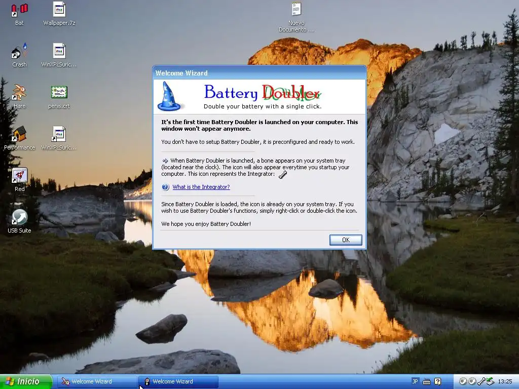Click the blue wizard hat logo

[x=169, y=96]
